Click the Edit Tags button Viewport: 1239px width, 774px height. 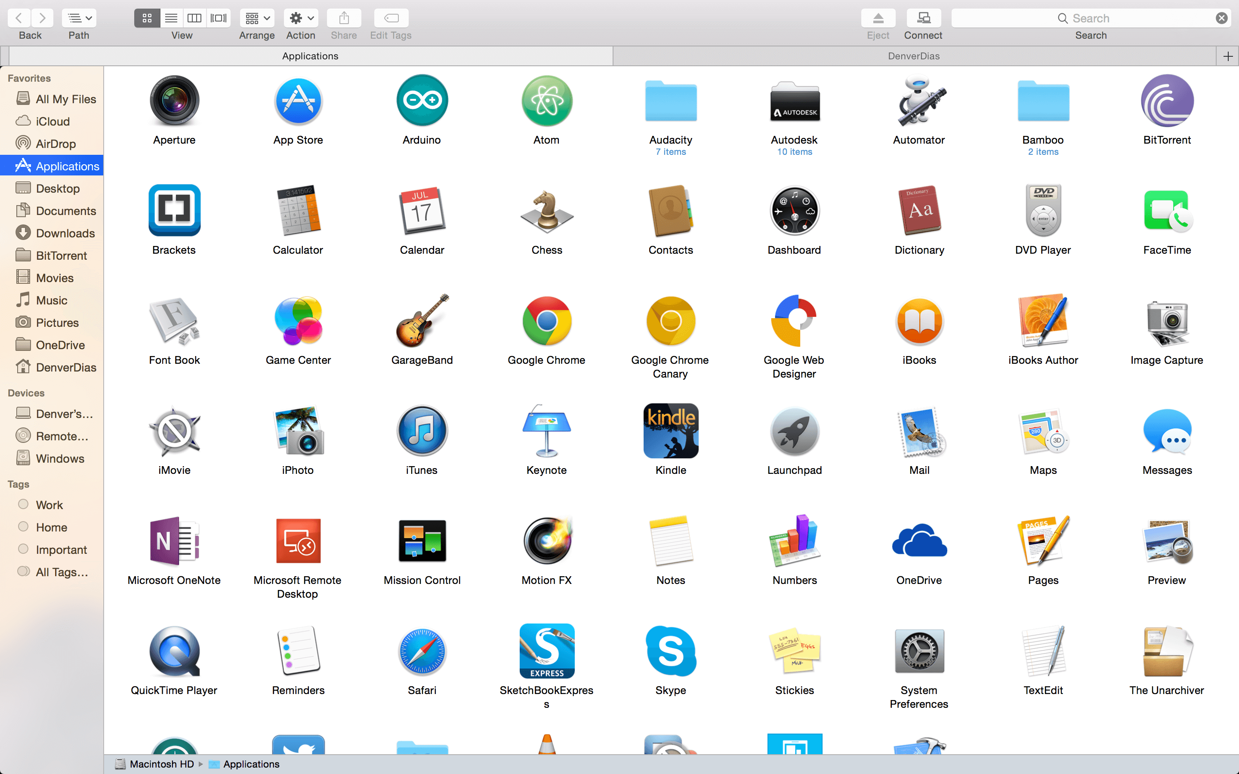(x=391, y=18)
